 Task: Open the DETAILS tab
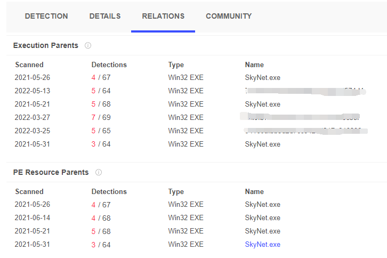coord(105,17)
